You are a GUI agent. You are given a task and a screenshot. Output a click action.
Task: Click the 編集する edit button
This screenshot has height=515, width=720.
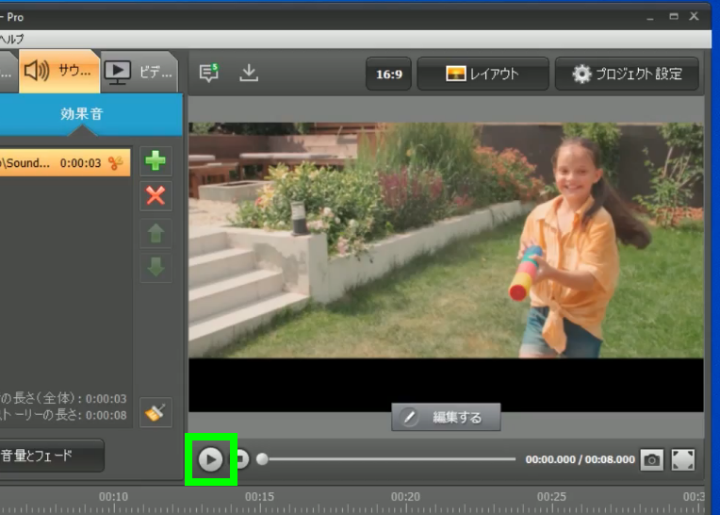pos(446,417)
